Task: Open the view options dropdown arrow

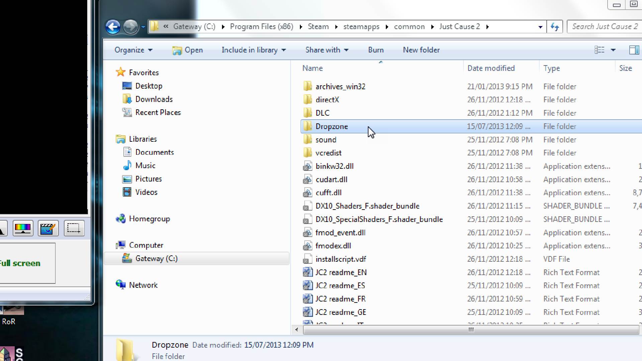Action: click(613, 50)
